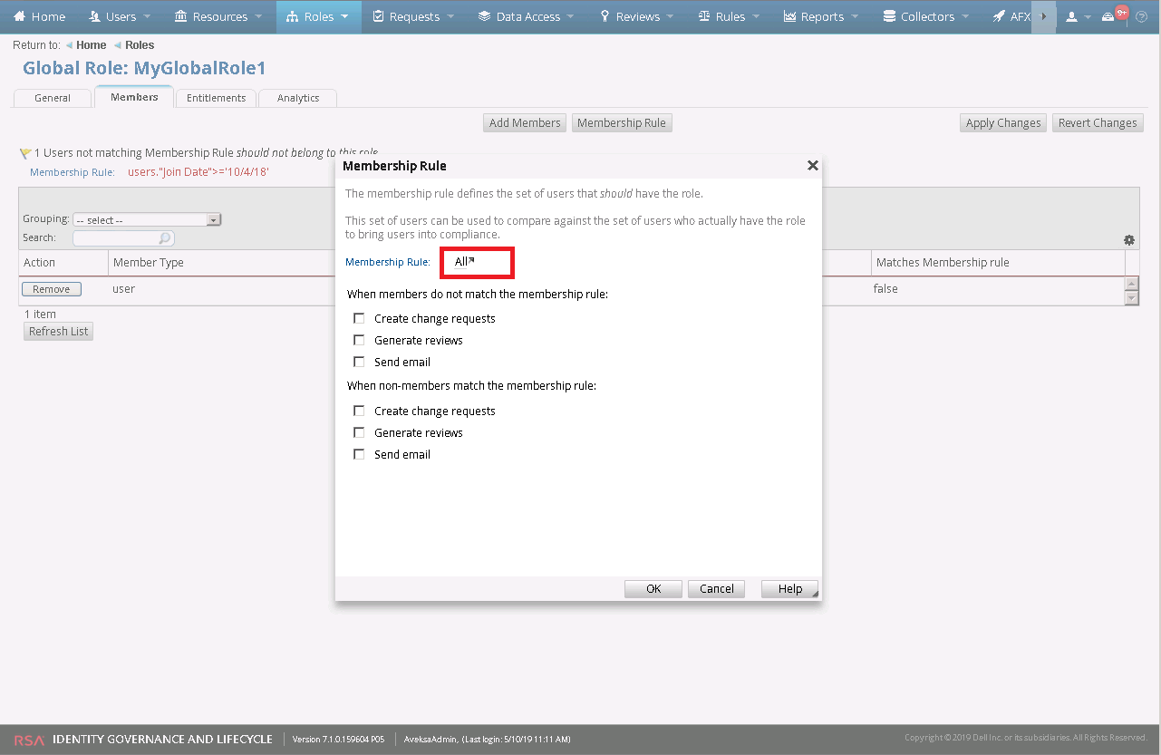The width and height of the screenshot is (1161, 755).
Task: Expand the Reports navigation dropdown
Action: [x=821, y=16]
